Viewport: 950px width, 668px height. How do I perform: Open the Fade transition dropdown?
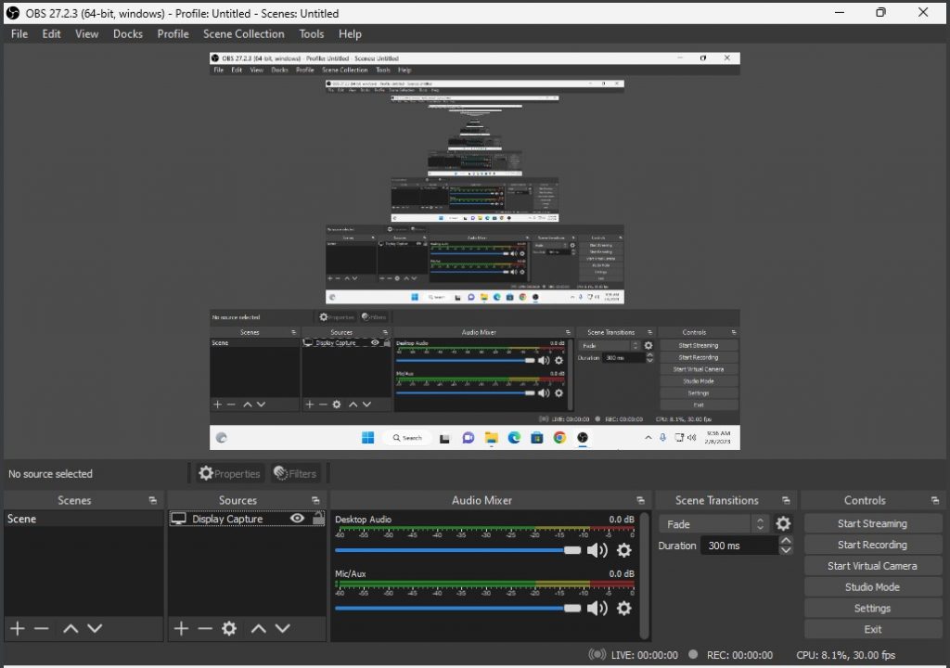click(x=713, y=524)
